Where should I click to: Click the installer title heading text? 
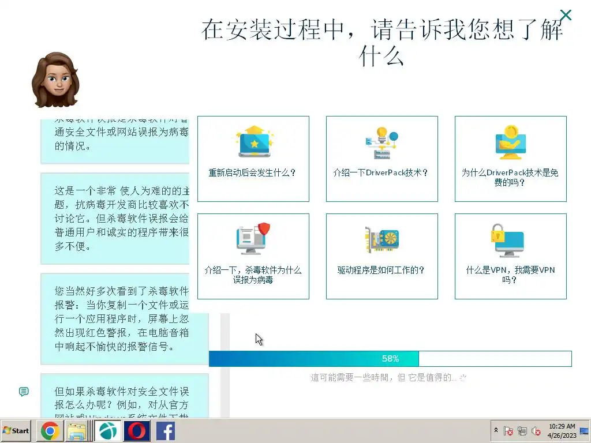point(382,43)
